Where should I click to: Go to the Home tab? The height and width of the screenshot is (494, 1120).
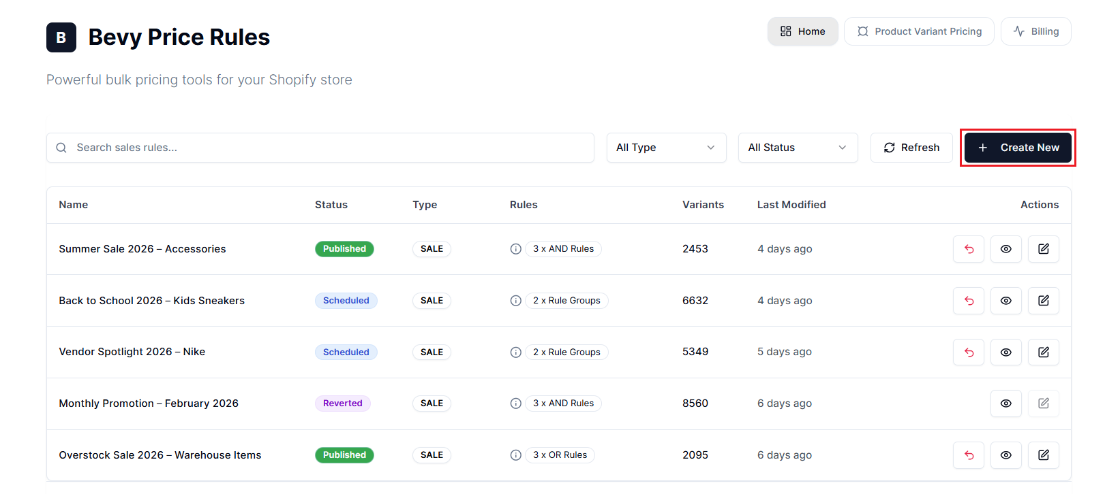click(x=803, y=31)
